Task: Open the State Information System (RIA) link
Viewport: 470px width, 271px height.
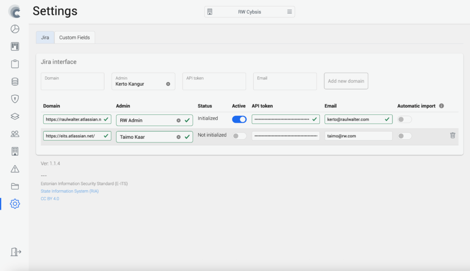Action: click(69, 191)
